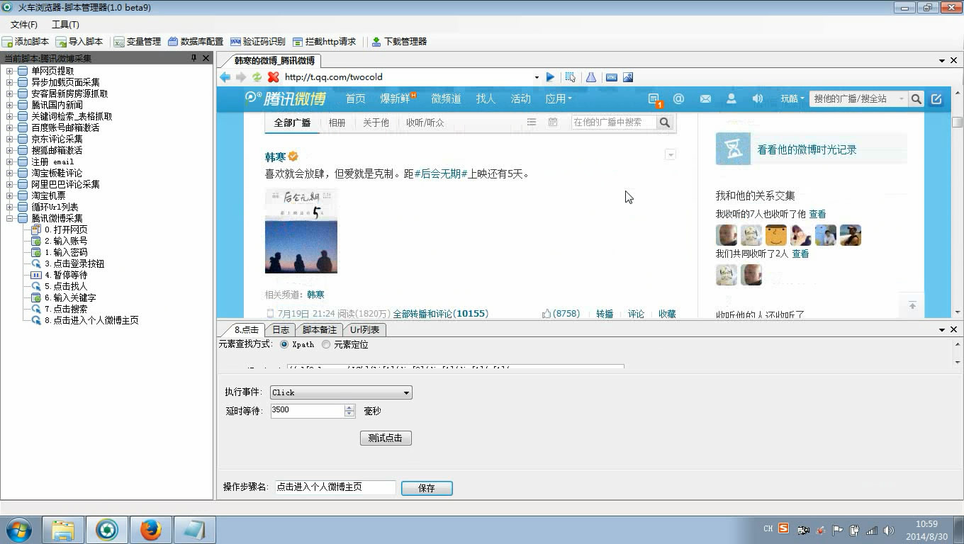964x544 pixels.
Task: Click the image icon in browser toolbar
Action: (628, 77)
